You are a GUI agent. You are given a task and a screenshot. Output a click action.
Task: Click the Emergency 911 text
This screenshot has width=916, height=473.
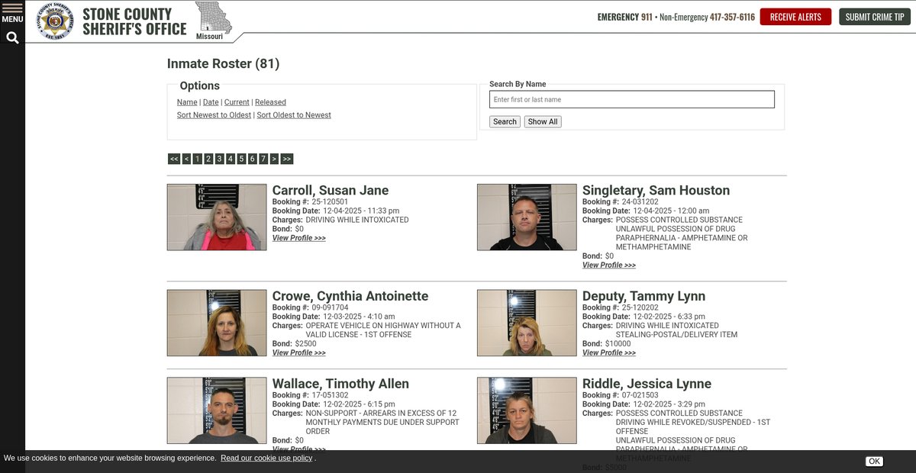coord(624,17)
